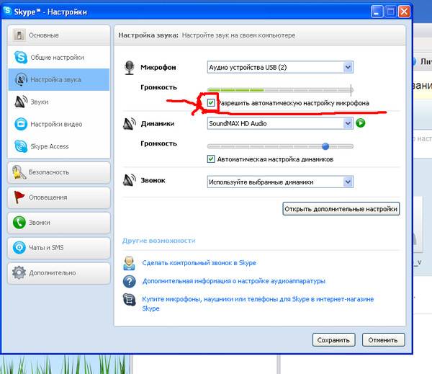This screenshot has width=432, height=374.
Task: Expand the Звонки section
Action: tap(59, 223)
